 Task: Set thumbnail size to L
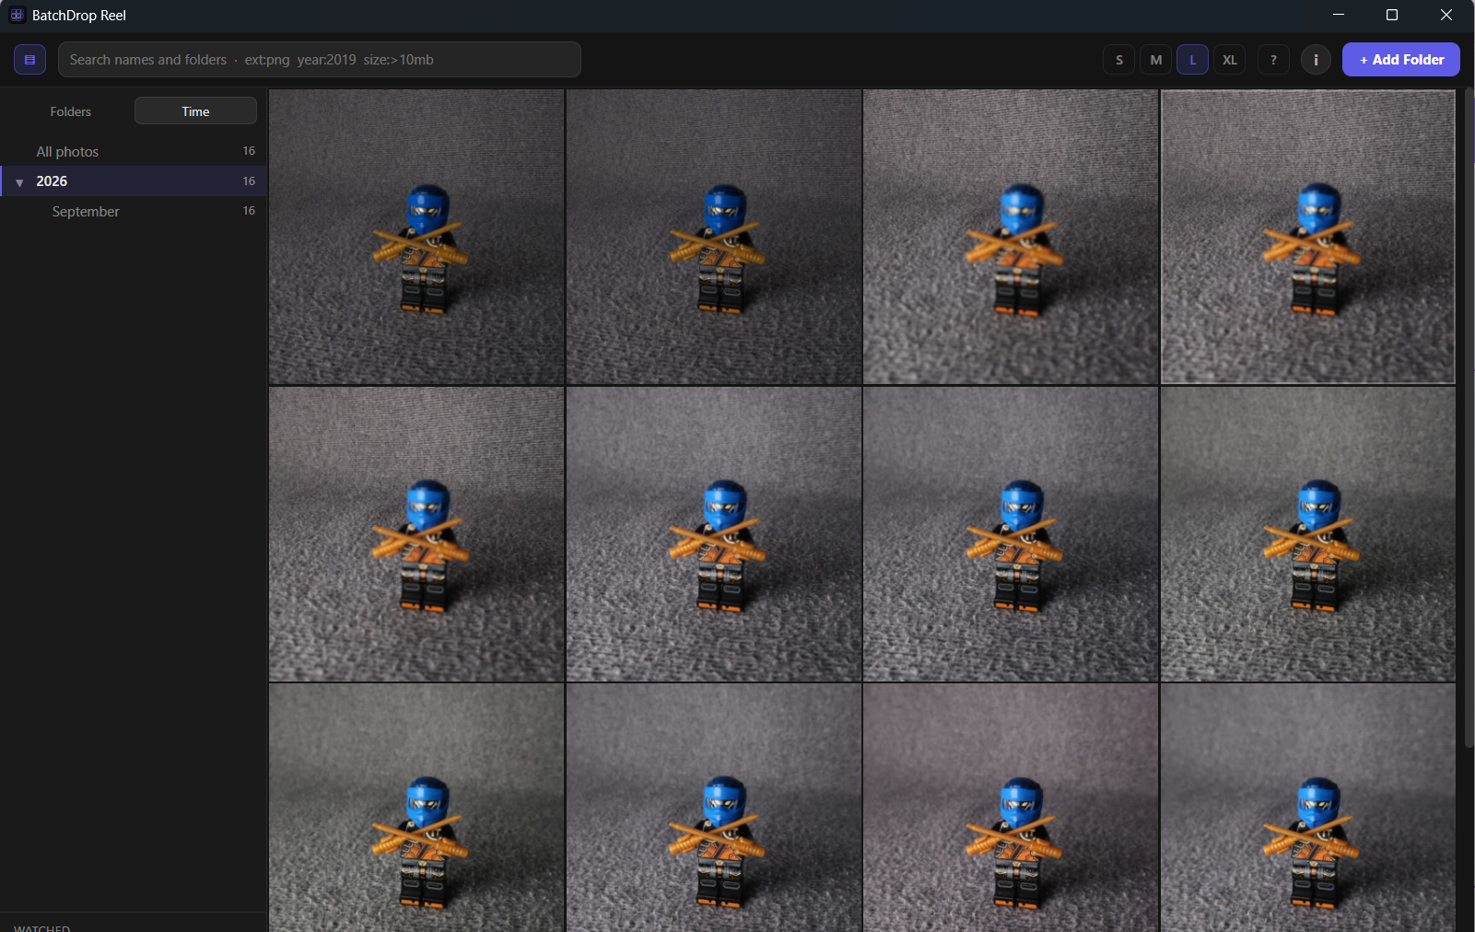[x=1193, y=60]
